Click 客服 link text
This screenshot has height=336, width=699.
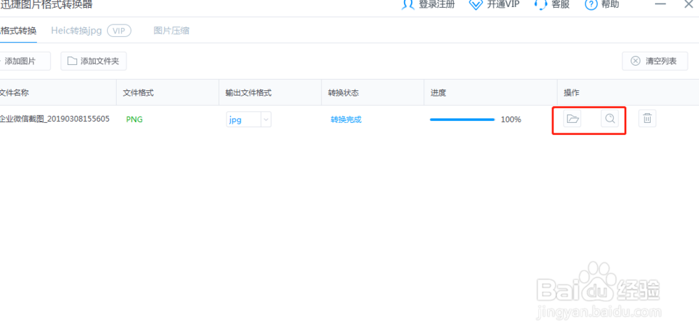pos(561,4)
